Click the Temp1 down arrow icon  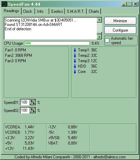75,50
